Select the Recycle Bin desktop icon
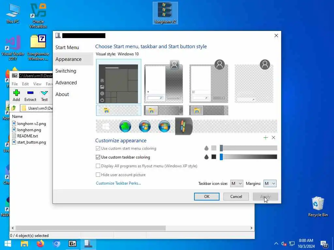Image resolution: width=334 pixels, height=250 pixels. click(318, 206)
